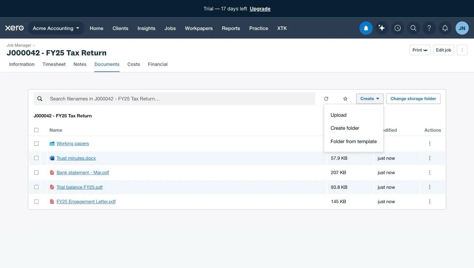Click the search icon in filename search box
The image size is (474, 268).
40,99
